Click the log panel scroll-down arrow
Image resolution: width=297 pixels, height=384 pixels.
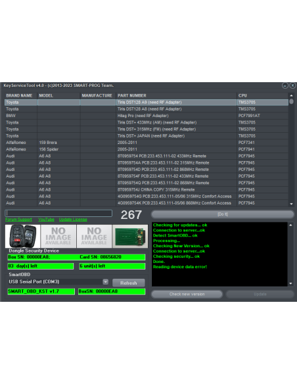[x=290, y=283]
